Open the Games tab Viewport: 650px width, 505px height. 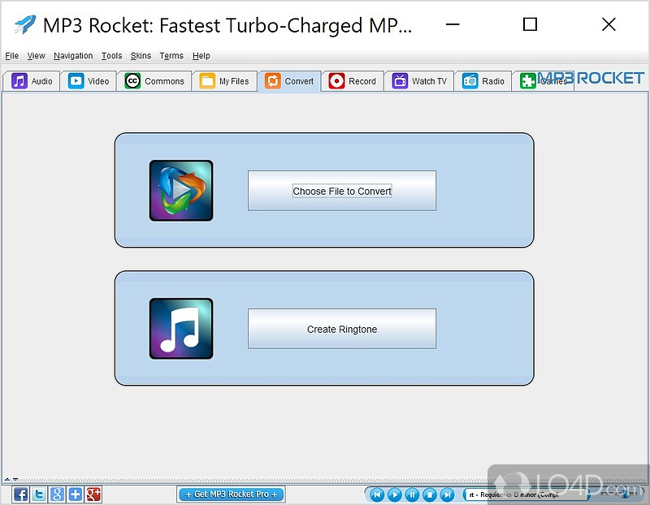pos(543,80)
